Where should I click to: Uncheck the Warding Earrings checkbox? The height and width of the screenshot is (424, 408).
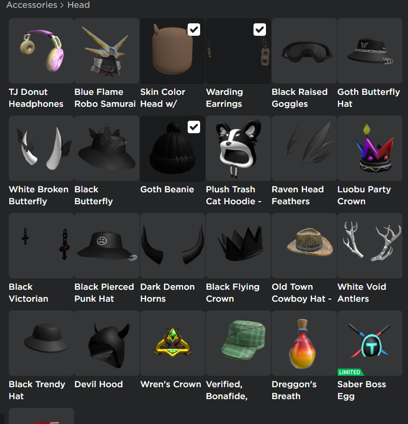click(x=260, y=30)
